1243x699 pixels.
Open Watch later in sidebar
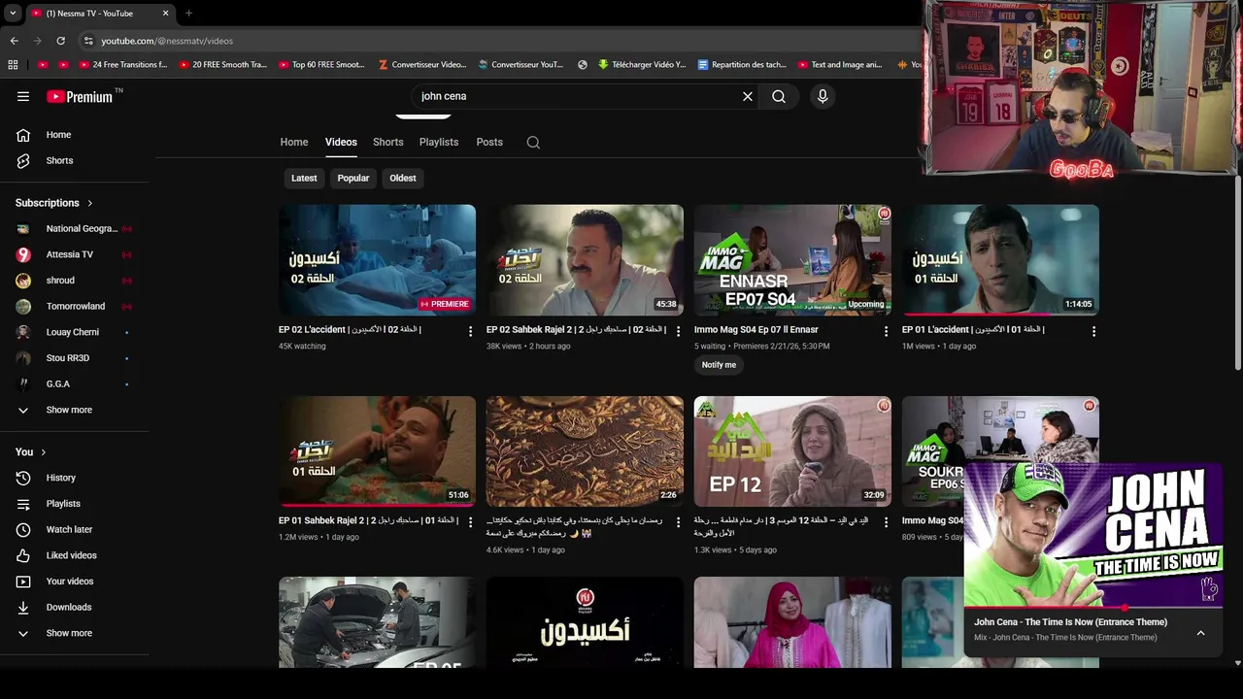69,529
